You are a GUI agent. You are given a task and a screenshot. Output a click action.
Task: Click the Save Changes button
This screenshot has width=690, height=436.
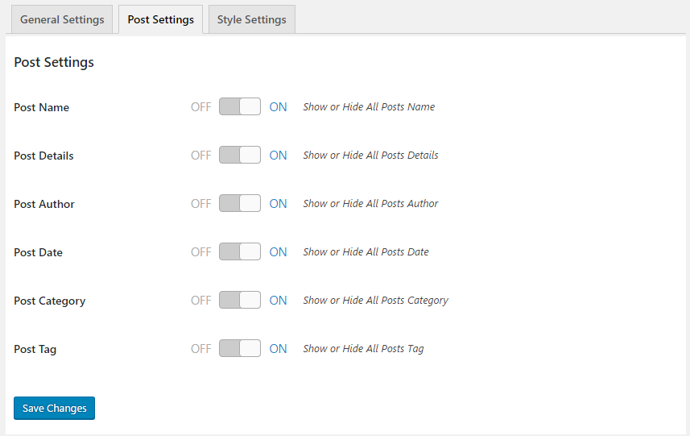54,409
